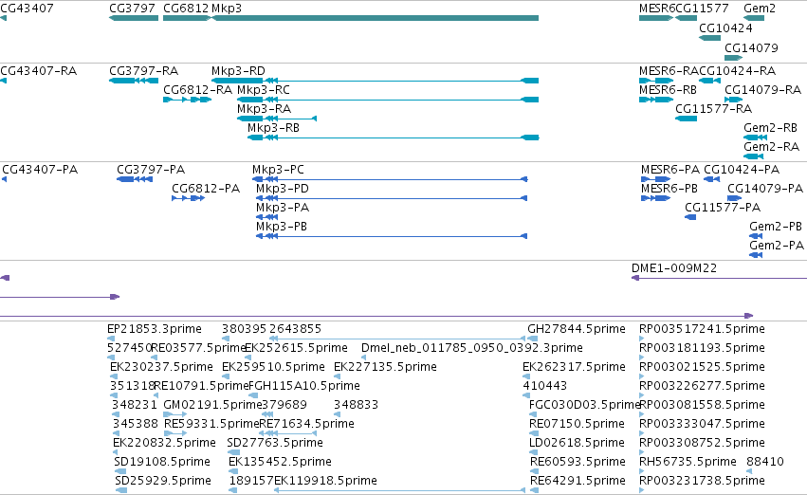Select the Gem2 gene label
This screenshot has width=807, height=495.
click(760, 9)
